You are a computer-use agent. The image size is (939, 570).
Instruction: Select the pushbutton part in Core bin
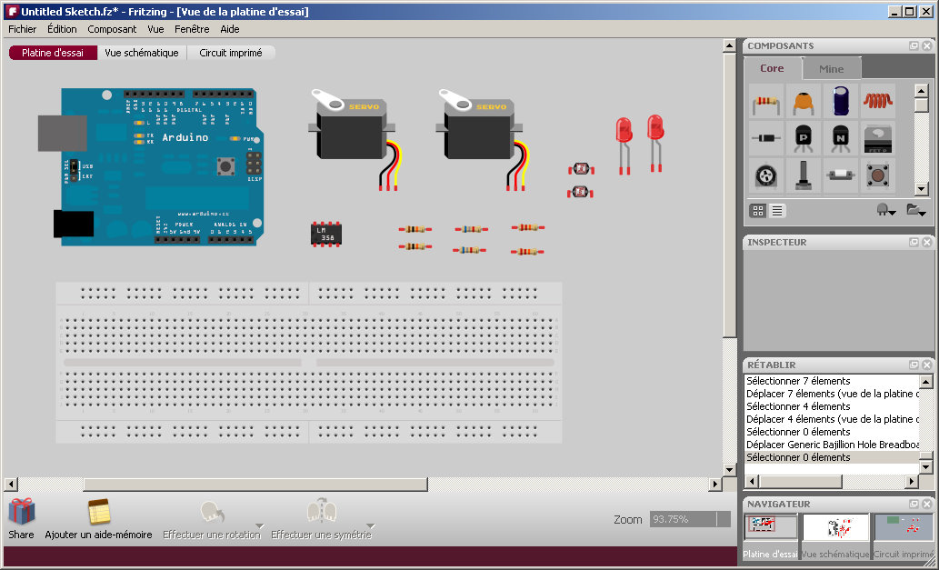point(877,175)
